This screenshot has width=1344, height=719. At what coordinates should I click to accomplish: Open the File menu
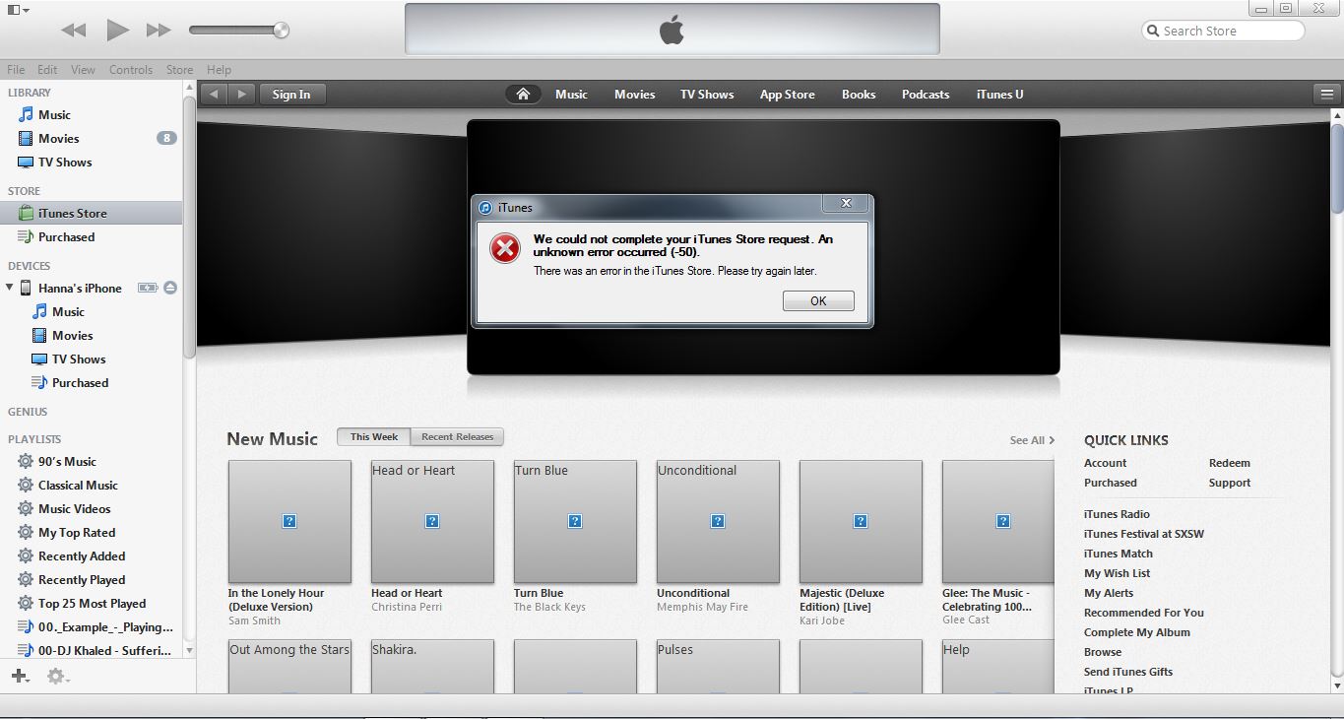[16, 70]
